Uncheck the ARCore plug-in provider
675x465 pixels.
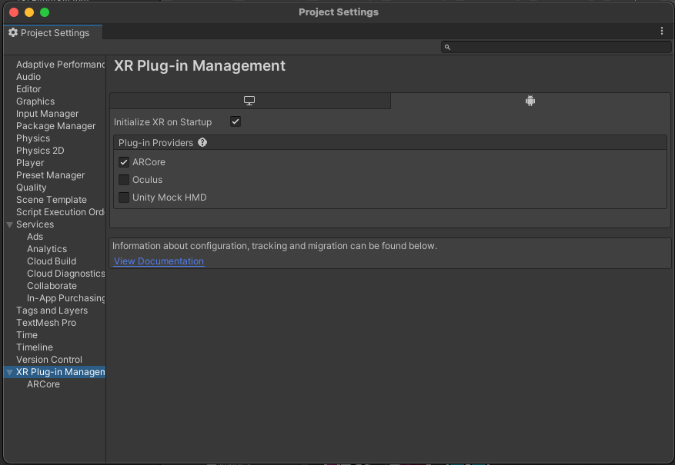coord(124,162)
